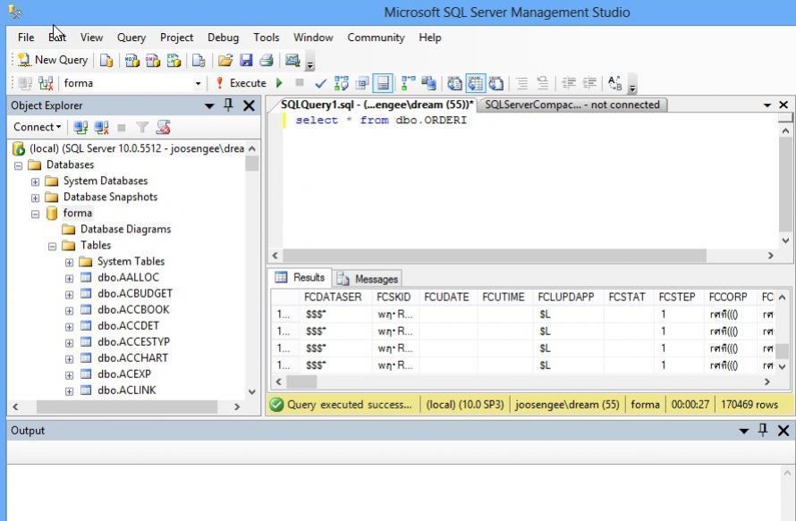Open the Community menu
The height and width of the screenshot is (521, 796).
(377, 38)
